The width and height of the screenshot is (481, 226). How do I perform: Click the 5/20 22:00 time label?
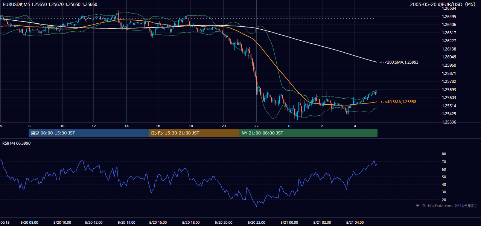coord(256,223)
